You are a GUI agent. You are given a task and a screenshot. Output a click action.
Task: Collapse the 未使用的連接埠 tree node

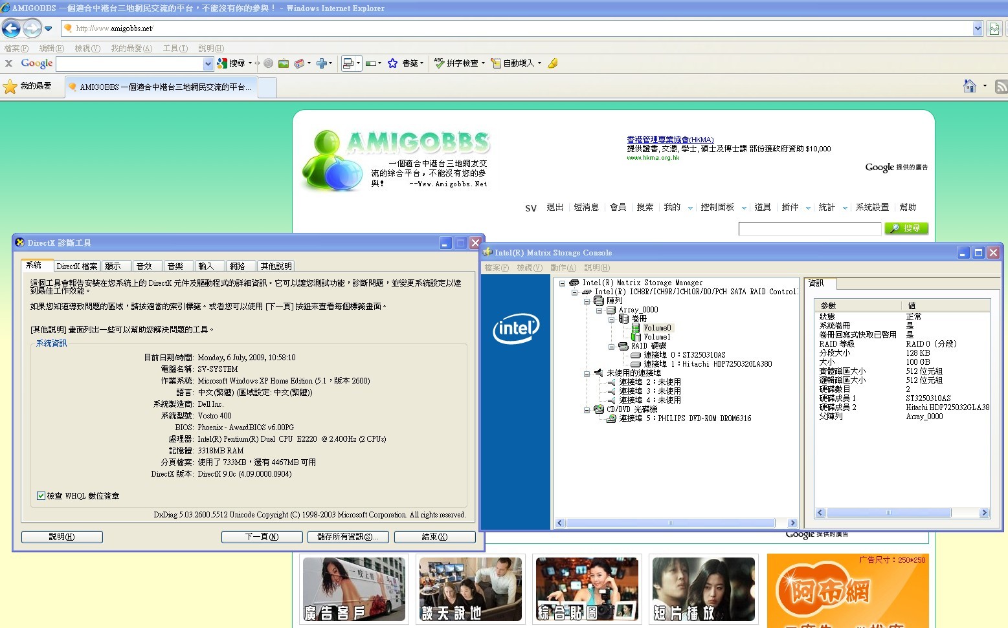point(587,373)
